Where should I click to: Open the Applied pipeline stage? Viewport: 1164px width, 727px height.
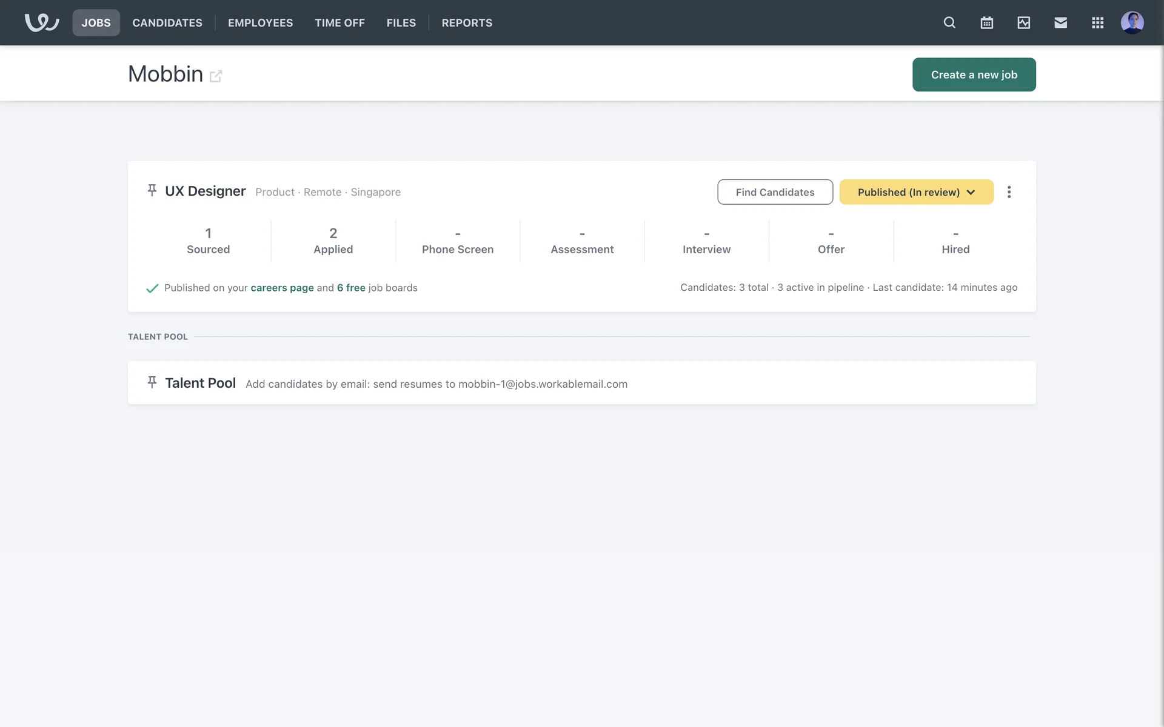click(333, 241)
